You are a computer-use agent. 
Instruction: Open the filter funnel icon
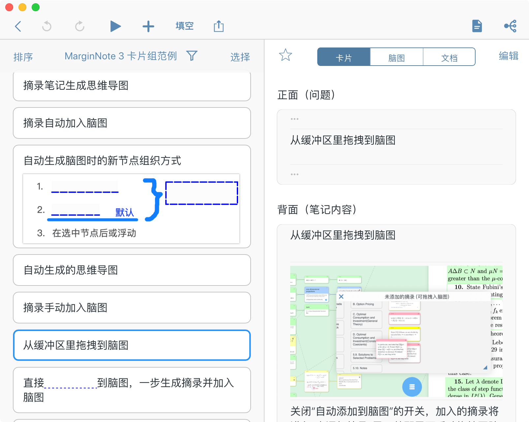point(192,56)
